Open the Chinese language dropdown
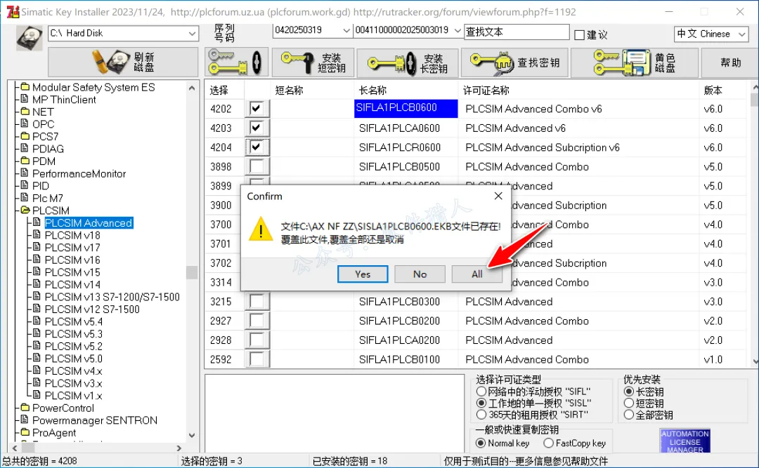Viewport: 759px width, 468px height. (x=741, y=34)
